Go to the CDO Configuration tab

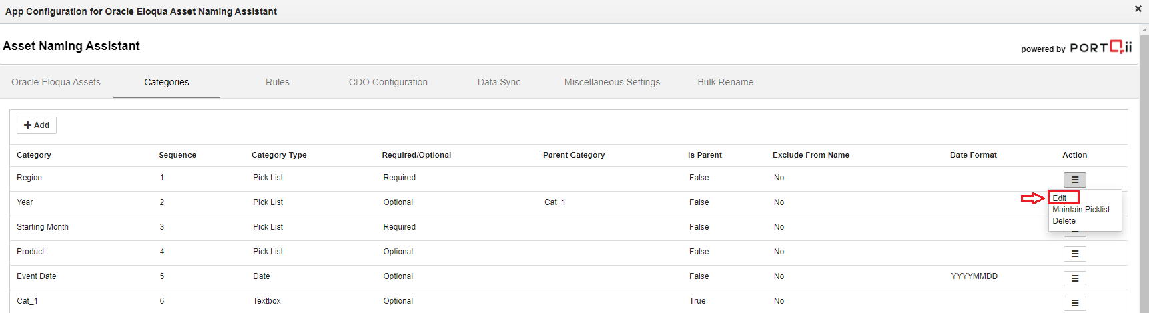(x=388, y=82)
